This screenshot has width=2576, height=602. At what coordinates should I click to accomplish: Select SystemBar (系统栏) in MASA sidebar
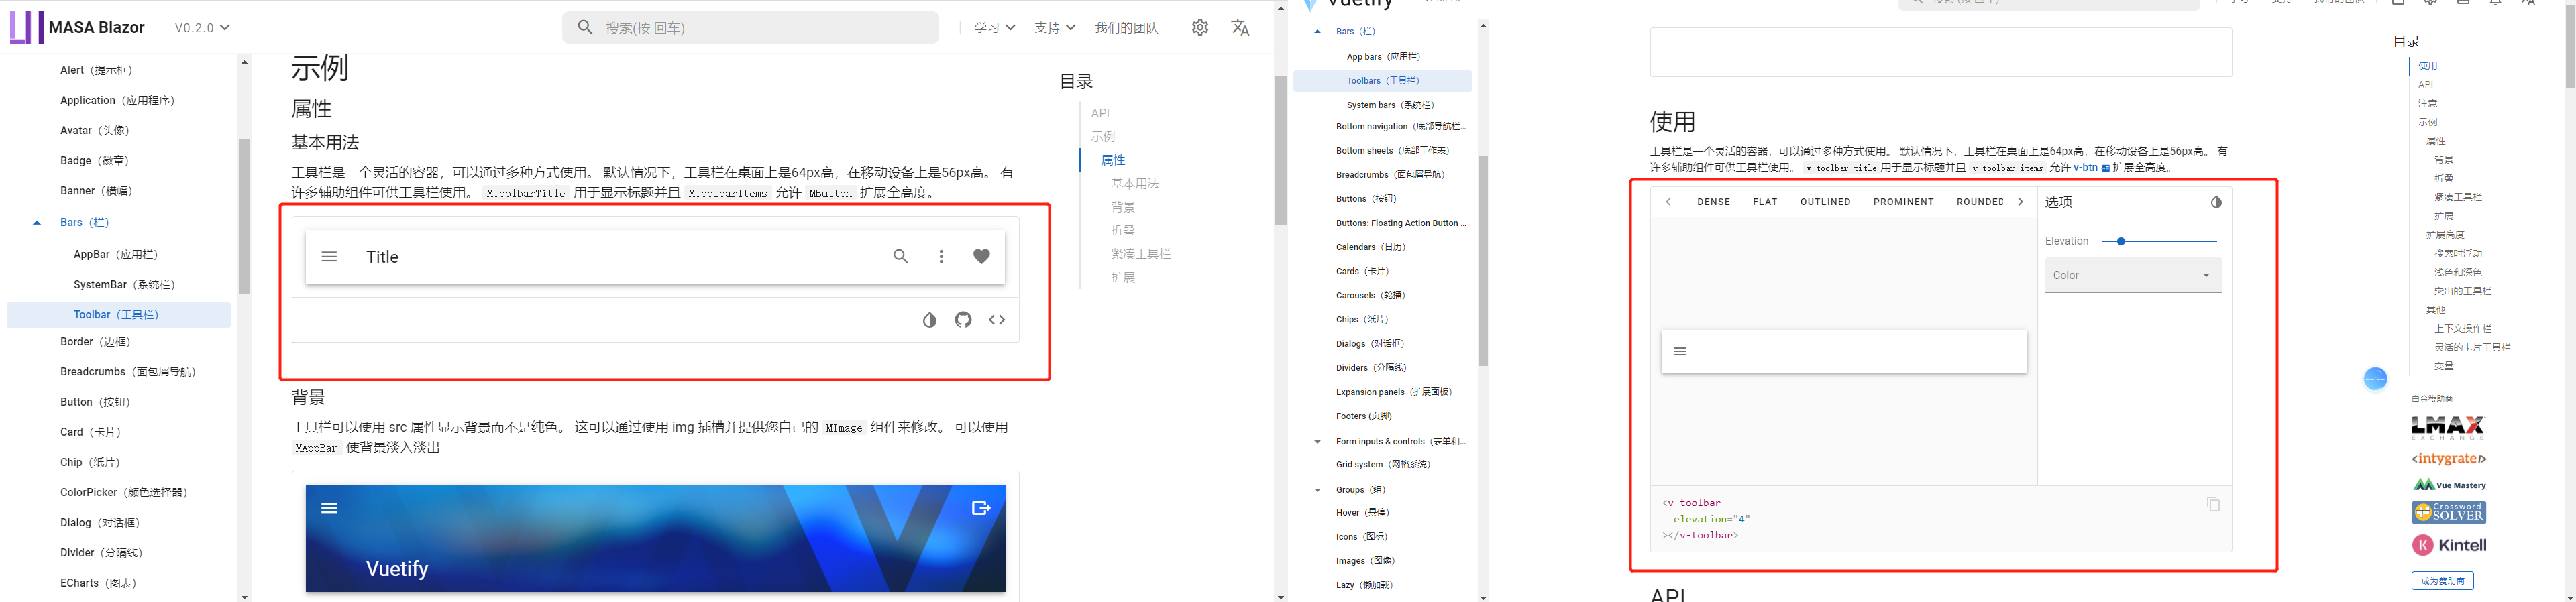124,285
